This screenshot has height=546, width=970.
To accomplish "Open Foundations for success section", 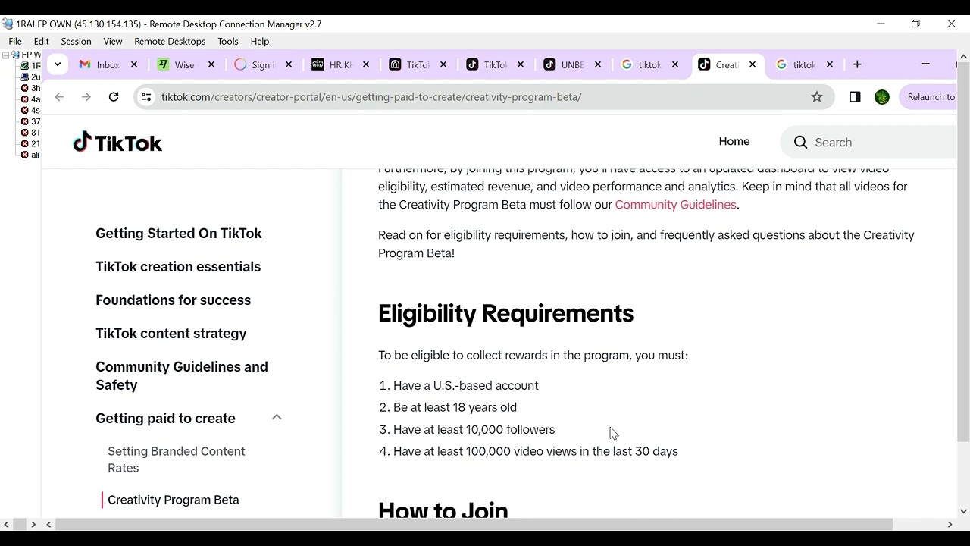I will coord(173,300).
